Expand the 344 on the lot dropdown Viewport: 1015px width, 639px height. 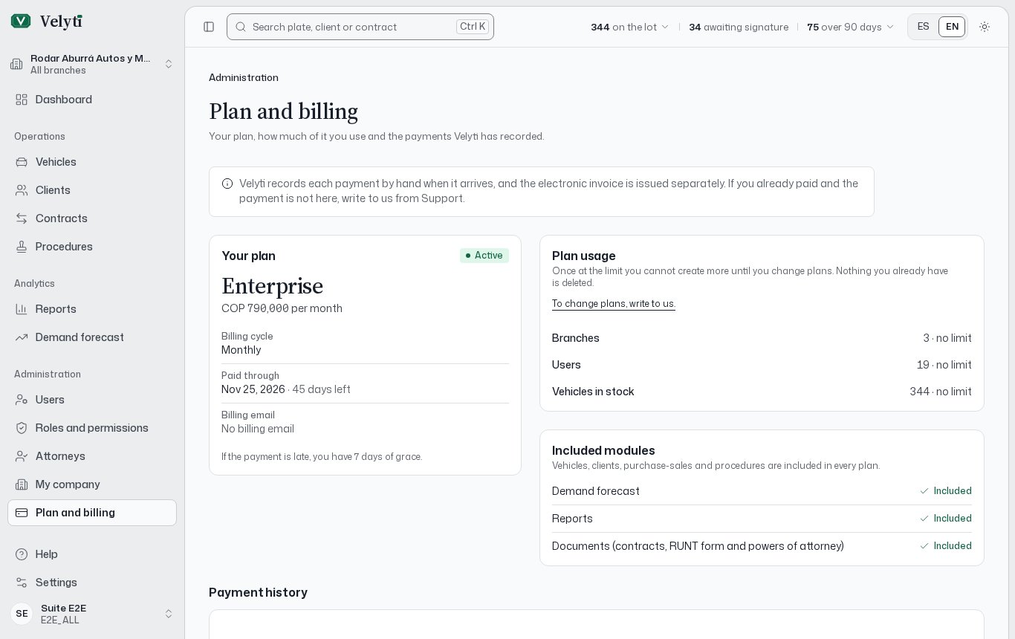(x=630, y=27)
